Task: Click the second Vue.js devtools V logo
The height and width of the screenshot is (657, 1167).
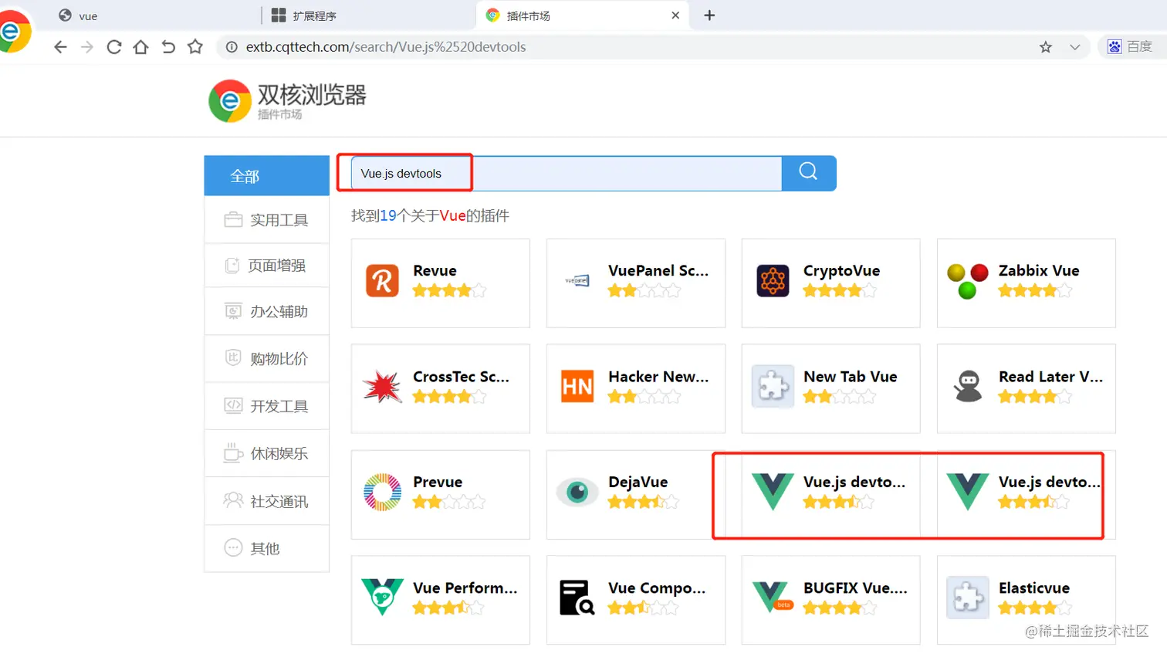Action: (x=968, y=492)
